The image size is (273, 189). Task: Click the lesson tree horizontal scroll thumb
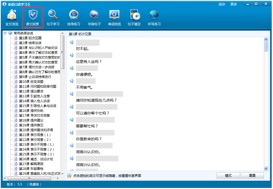[29, 179]
